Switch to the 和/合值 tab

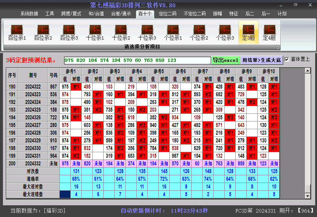96,14
